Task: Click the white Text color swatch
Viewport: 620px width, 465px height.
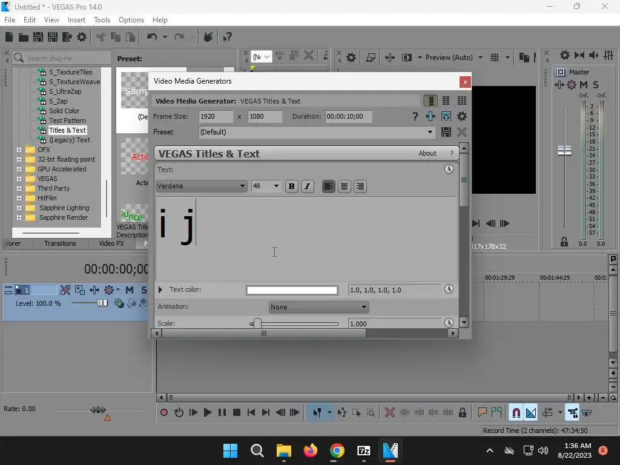Action: (x=292, y=290)
